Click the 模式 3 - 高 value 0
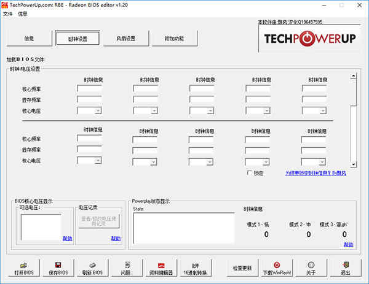The width and height of the screenshot is (369, 284). click(344, 234)
